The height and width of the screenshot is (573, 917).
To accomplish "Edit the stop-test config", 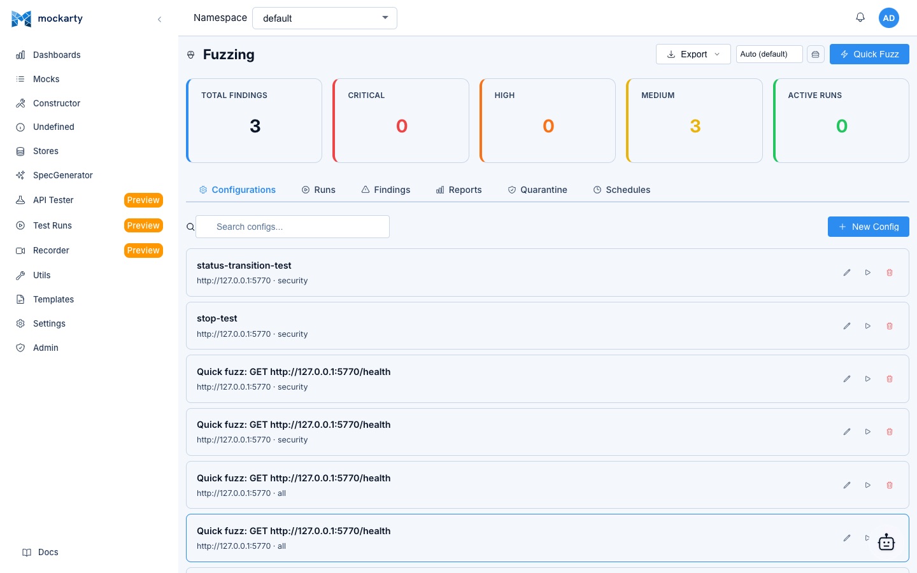I will [847, 326].
